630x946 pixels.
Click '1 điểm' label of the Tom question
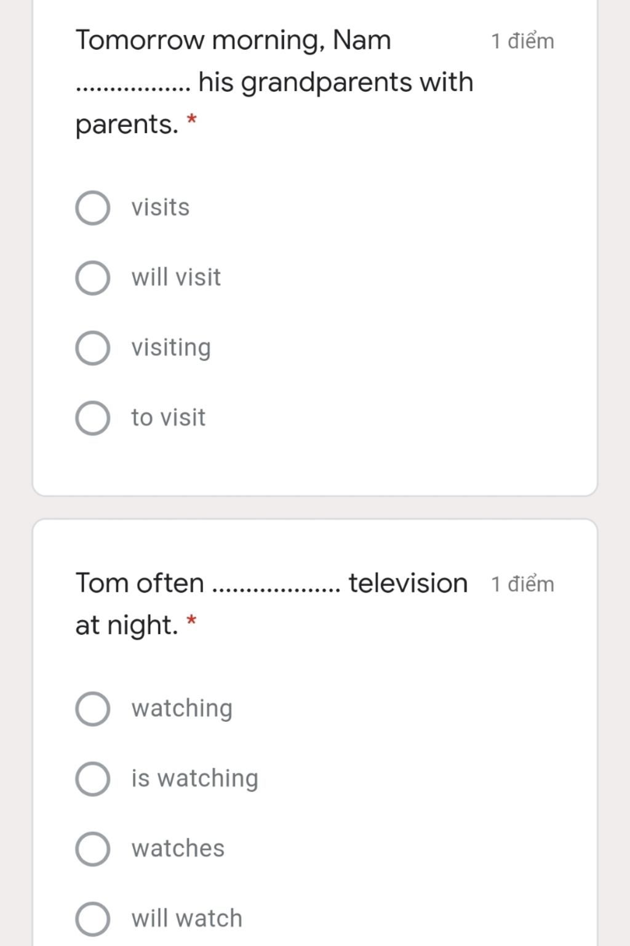[522, 584]
